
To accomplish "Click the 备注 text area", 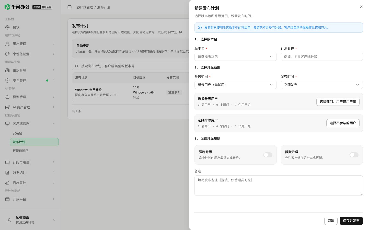I will pyautogui.click(x=279, y=186).
